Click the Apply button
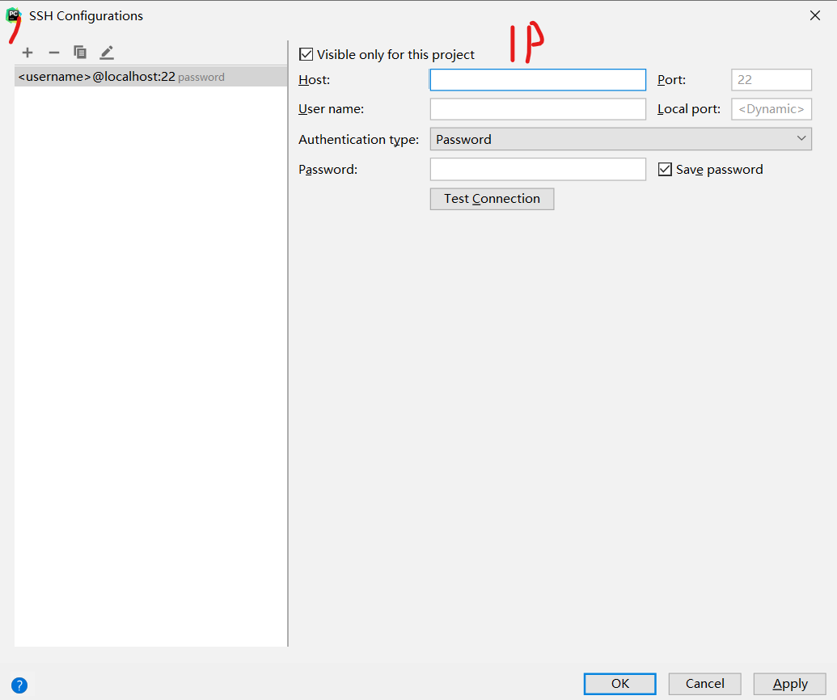837x700 pixels. [789, 684]
